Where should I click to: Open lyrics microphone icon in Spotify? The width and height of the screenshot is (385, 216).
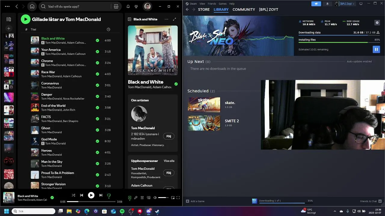point(136,198)
